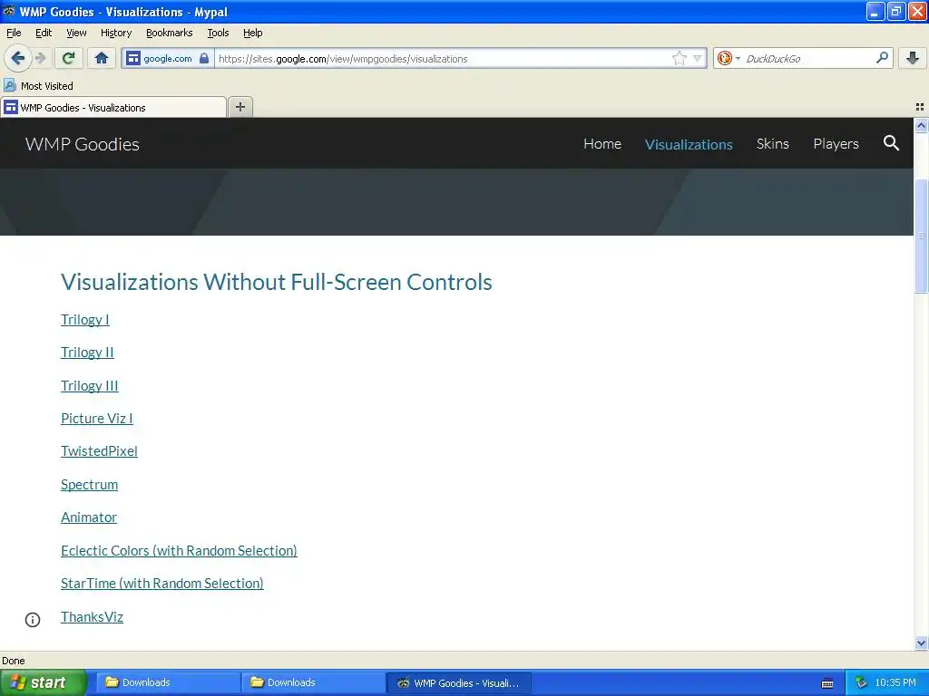Open the Help menu
Viewport: 929px width, 696px height.
coord(253,33)
